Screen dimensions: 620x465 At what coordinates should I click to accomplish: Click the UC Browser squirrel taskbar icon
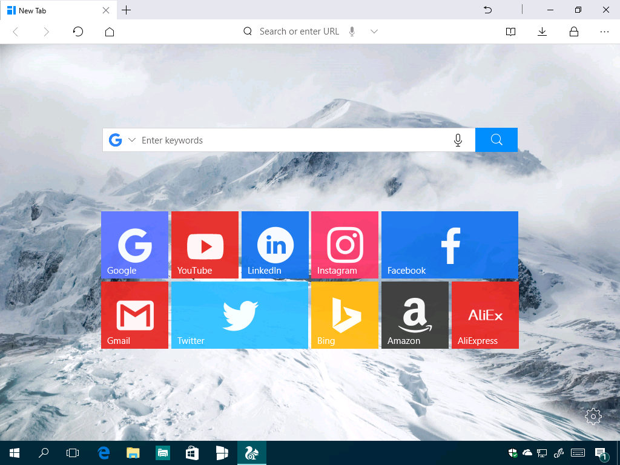[251, 453]
